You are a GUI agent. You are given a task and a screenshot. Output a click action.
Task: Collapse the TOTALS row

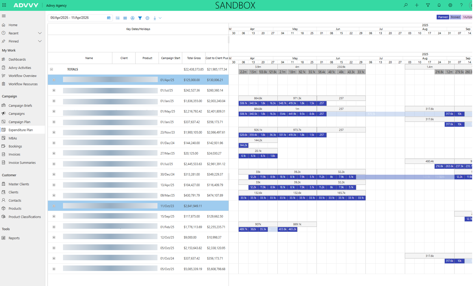tap(51, 69)
